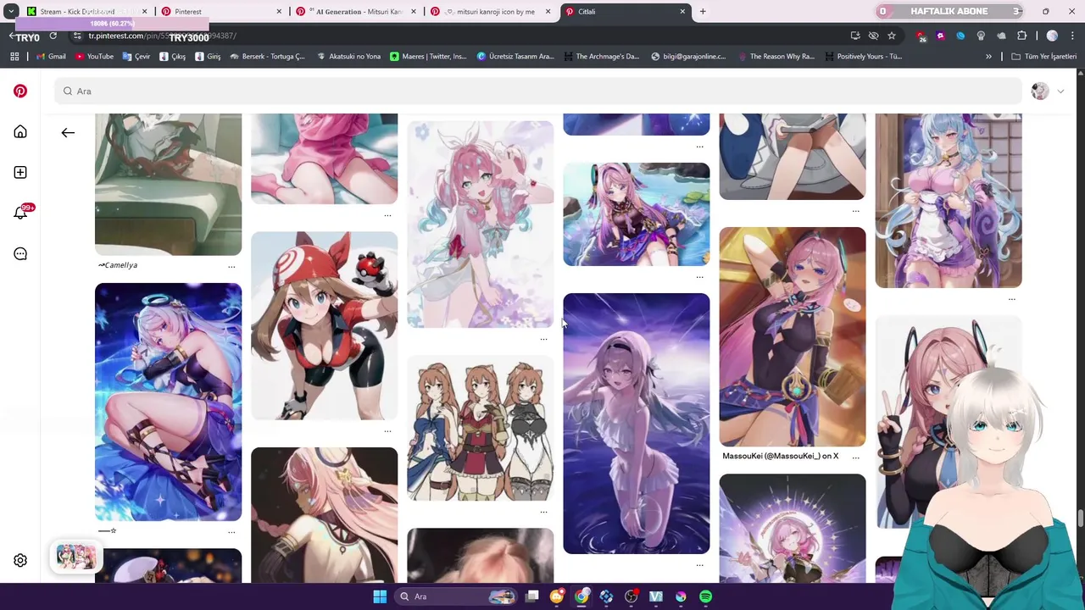Go to the Home feed icon

point(20,131)
